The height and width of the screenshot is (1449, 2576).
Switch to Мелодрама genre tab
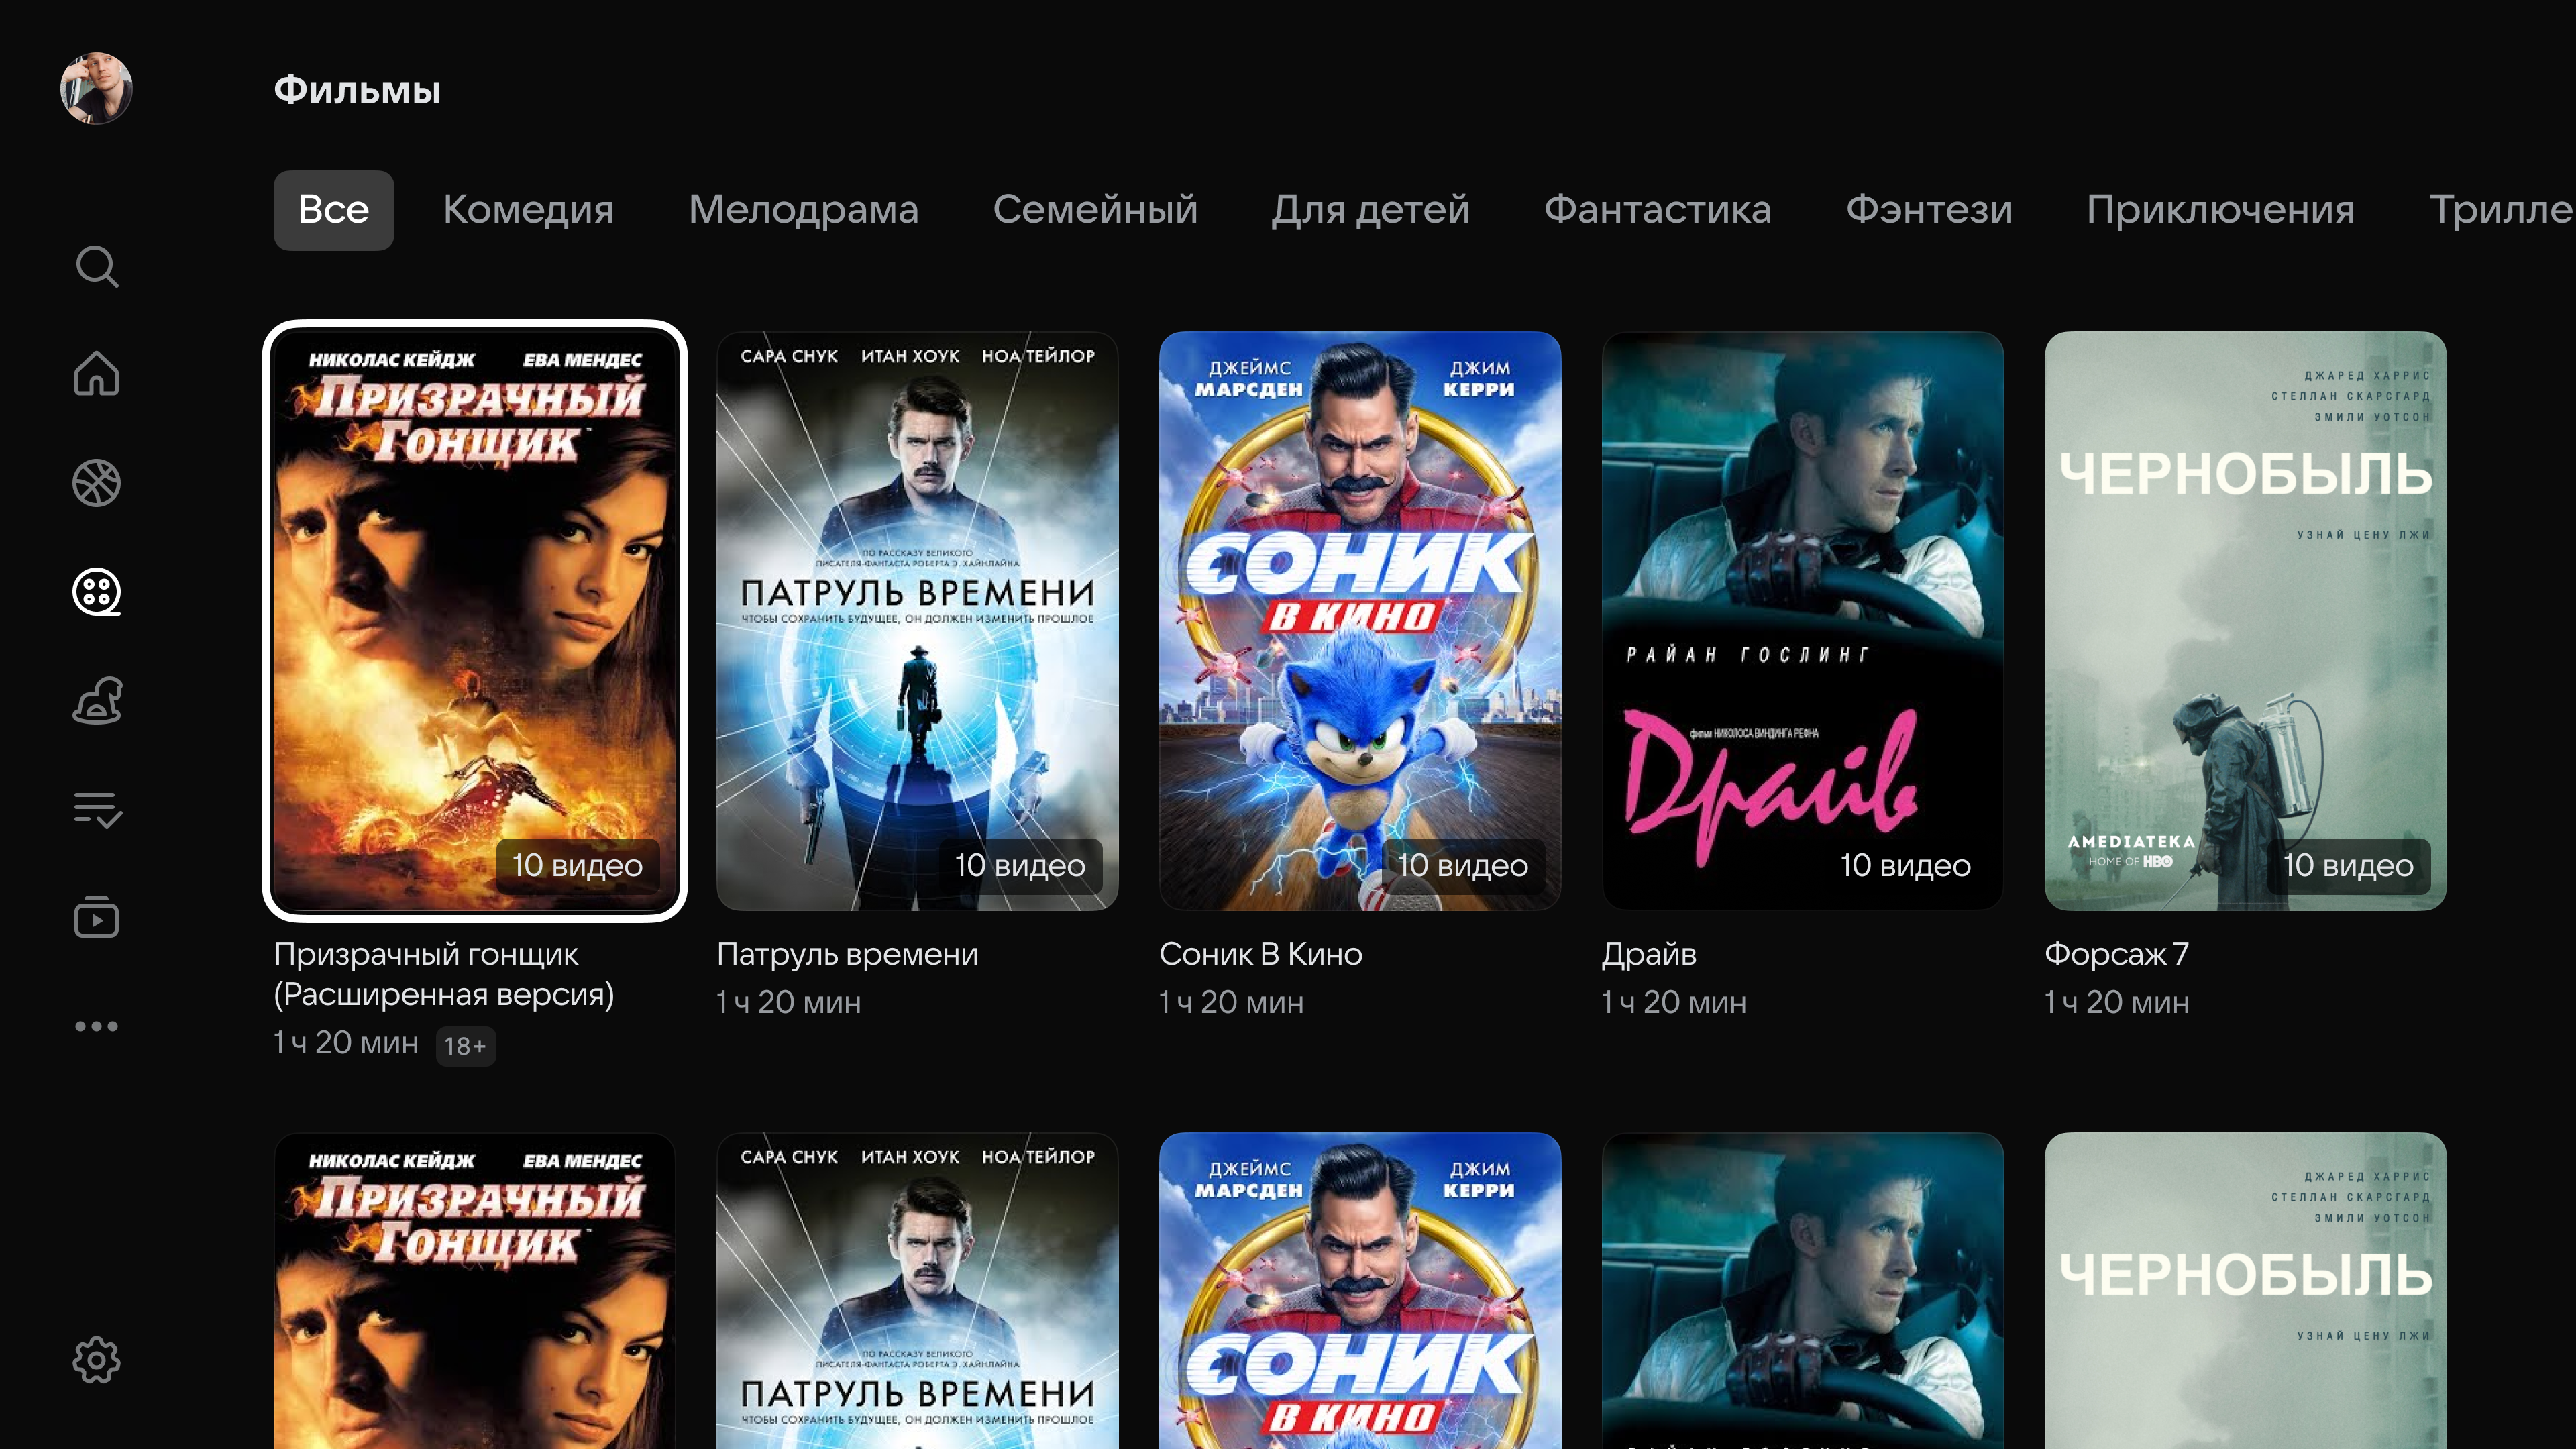click(803, 210)
